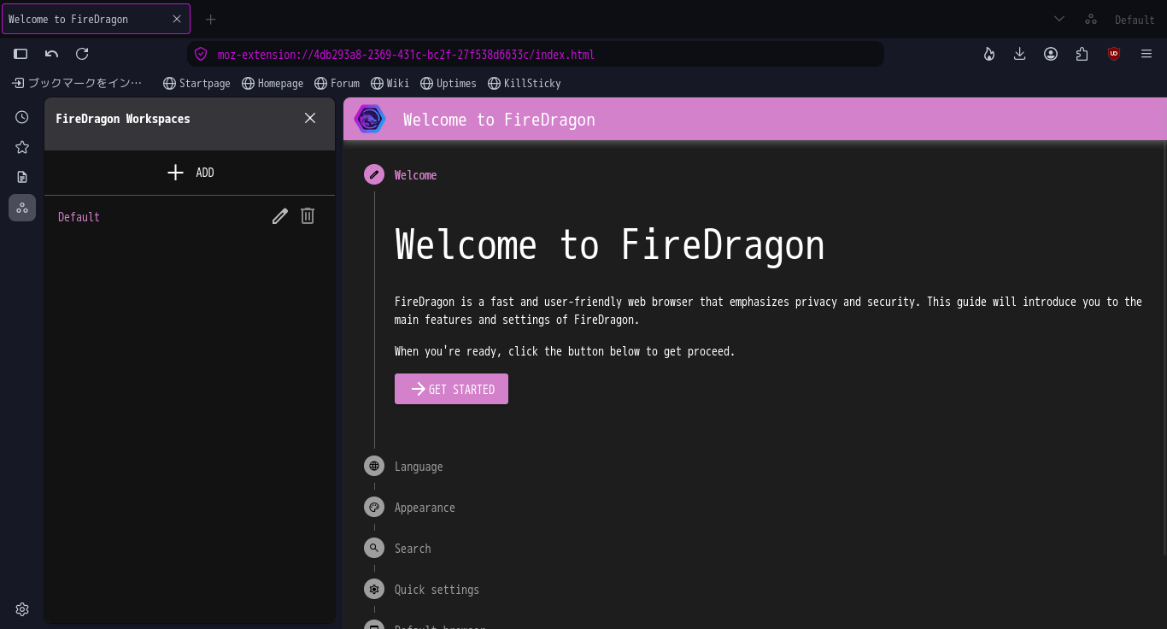Select the Welcome to FireDragon tab
Screen dimensions: 1167x629
pyautogui.click(x=96, y=19)
